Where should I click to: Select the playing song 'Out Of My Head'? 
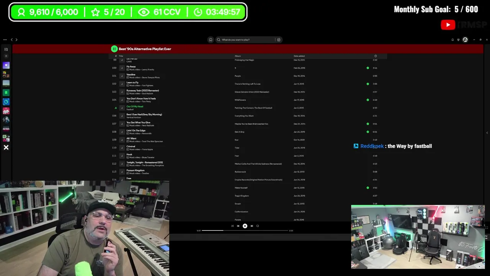(x=135, y=107)
